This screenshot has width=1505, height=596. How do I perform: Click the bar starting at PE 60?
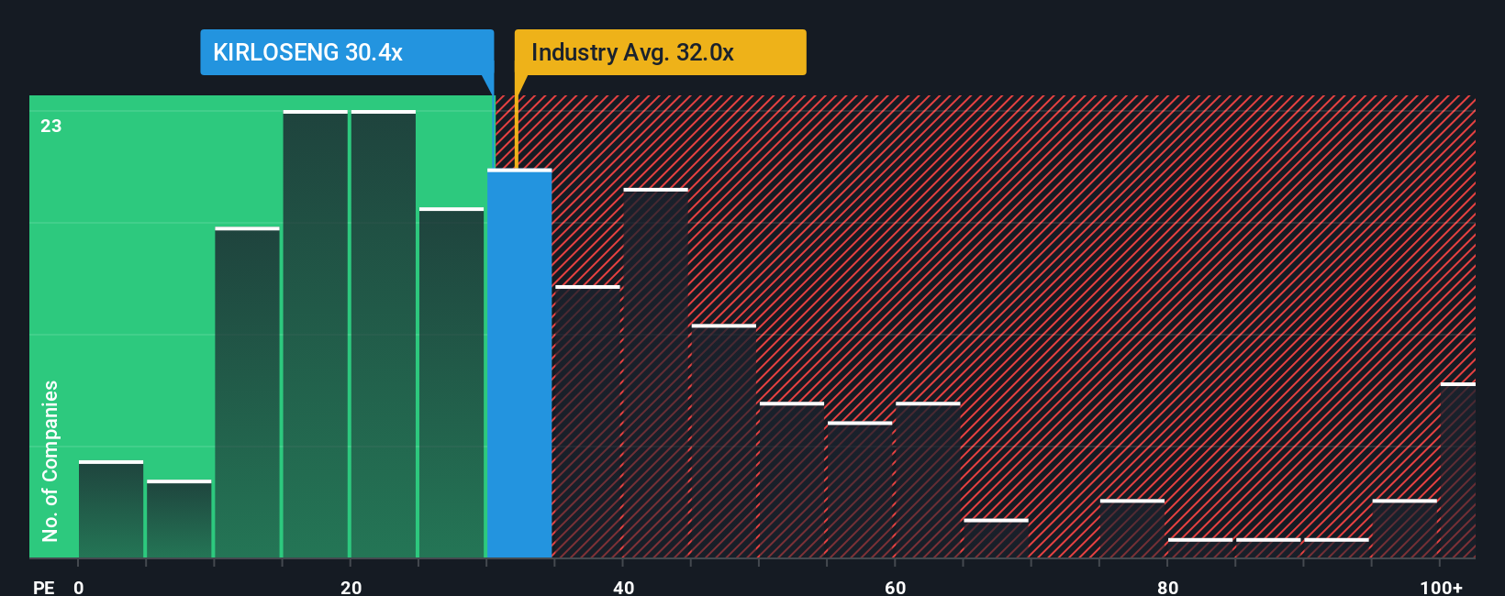(928, 480)
